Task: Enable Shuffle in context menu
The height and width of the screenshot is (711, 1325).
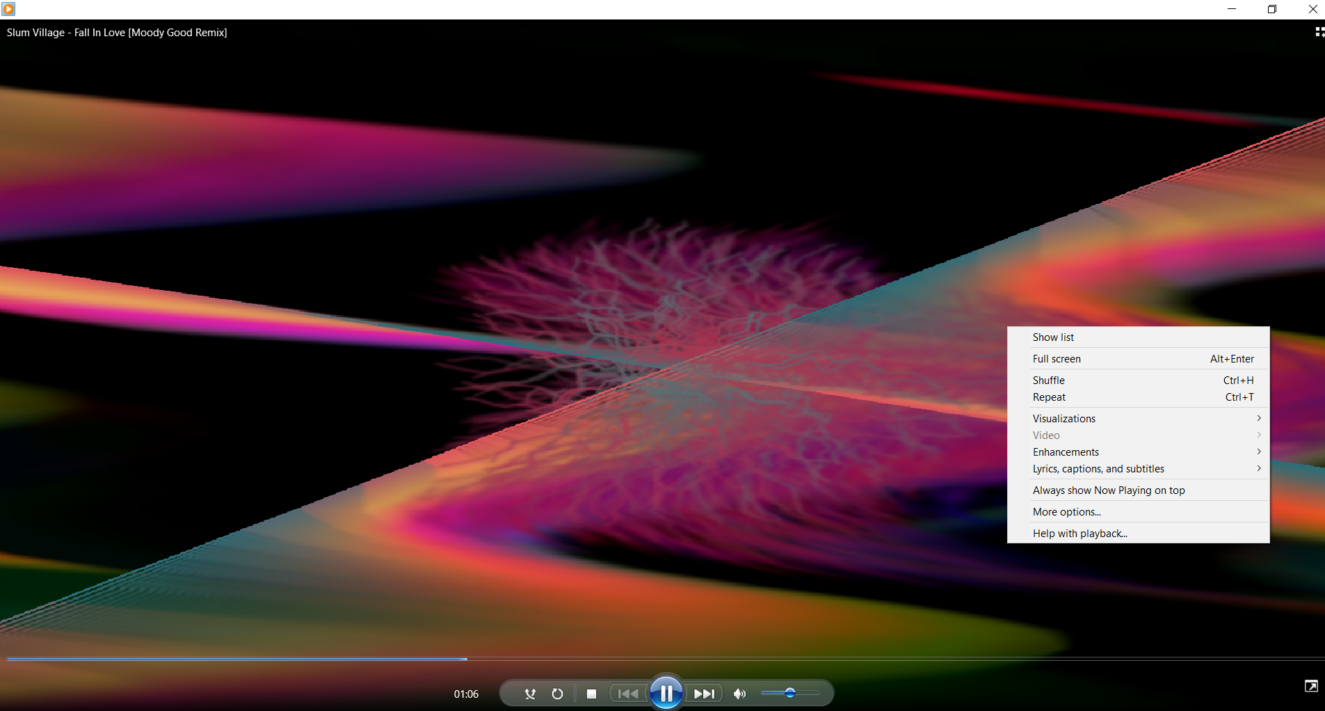Action: coord(1139,381)
